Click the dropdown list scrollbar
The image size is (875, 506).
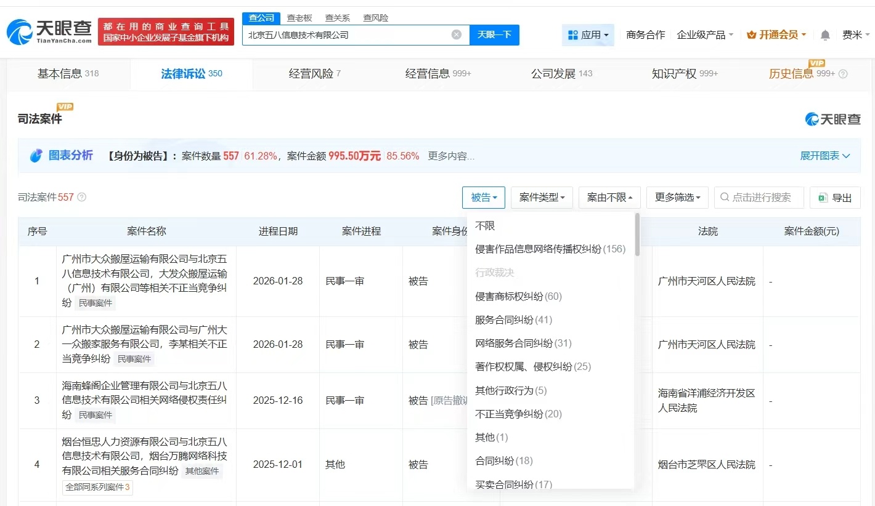[x=637, y=234]
